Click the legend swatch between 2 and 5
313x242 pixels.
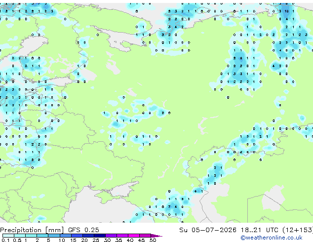[x=42, y=236]
